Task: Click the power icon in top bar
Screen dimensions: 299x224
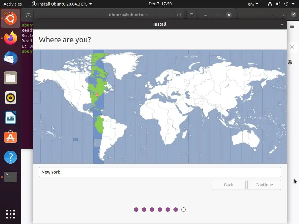Action: 286,4
